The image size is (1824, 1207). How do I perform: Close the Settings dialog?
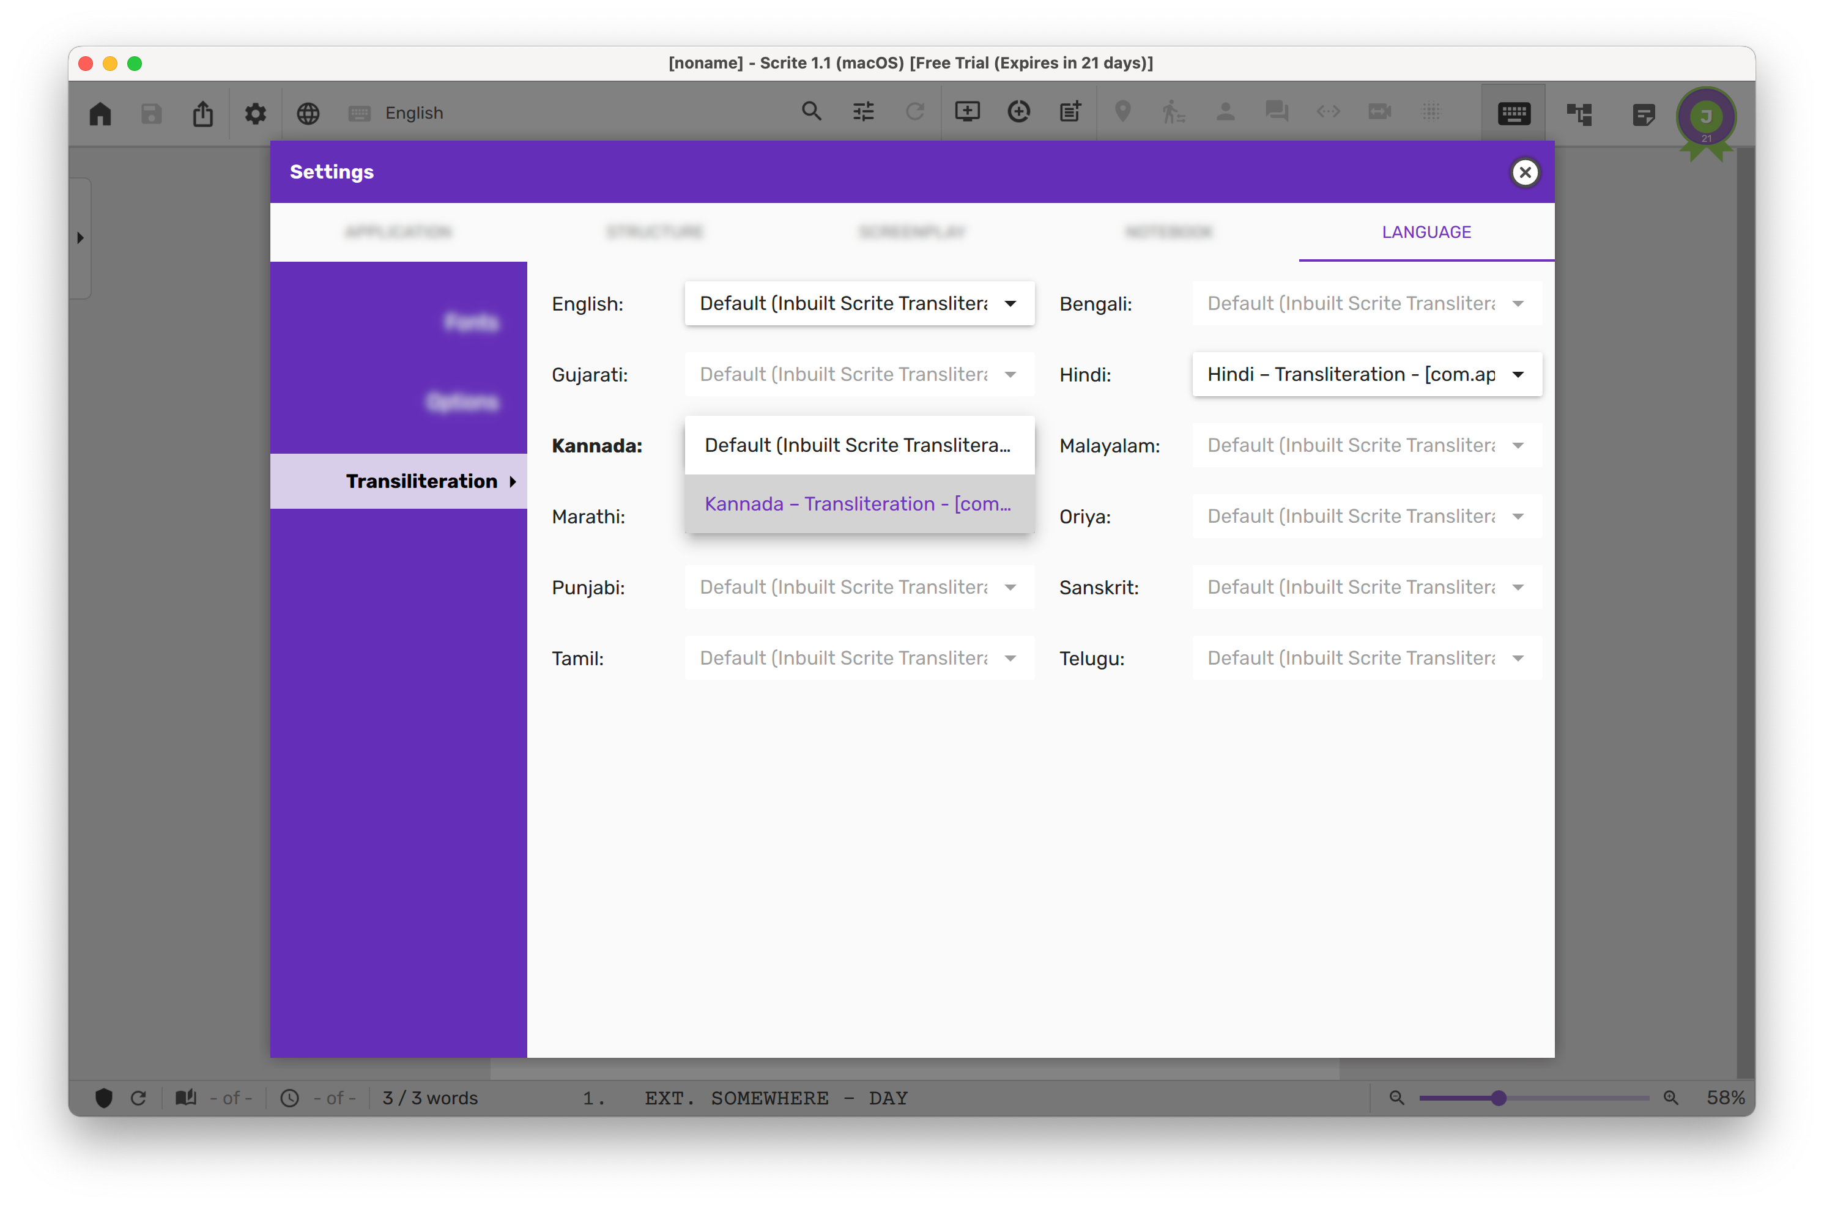tap(1524, 172)
